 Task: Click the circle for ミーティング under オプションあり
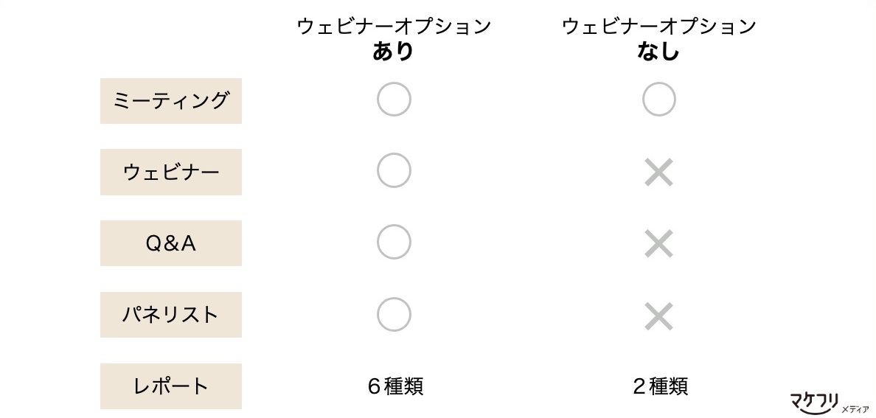[394, 100]
